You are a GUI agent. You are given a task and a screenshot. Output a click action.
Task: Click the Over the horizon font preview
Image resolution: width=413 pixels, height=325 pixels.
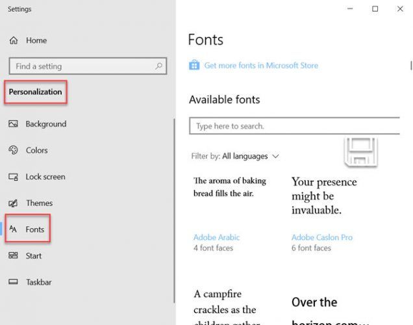331,310
